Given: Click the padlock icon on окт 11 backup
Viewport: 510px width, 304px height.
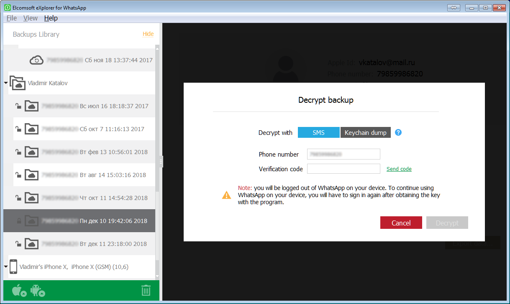Looking at the screenshot, I should point(18,198).
